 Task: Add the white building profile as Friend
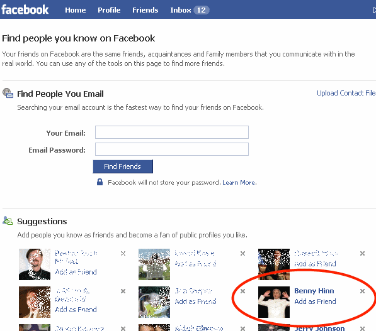(x=195, y=264)
